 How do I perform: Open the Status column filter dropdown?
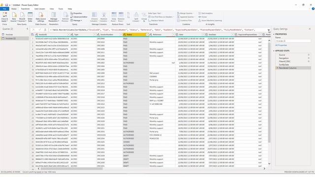(147, 34)
